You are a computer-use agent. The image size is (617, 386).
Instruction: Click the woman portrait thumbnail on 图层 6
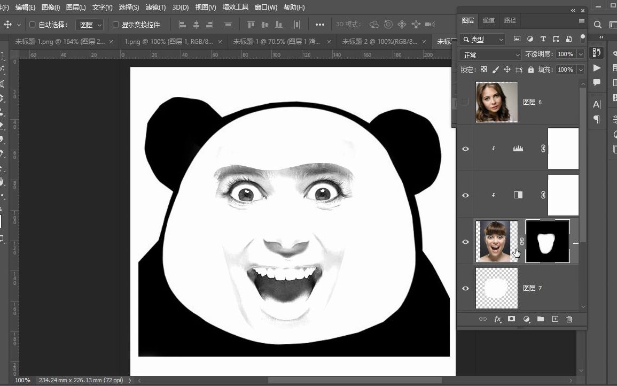coord(496,102)
